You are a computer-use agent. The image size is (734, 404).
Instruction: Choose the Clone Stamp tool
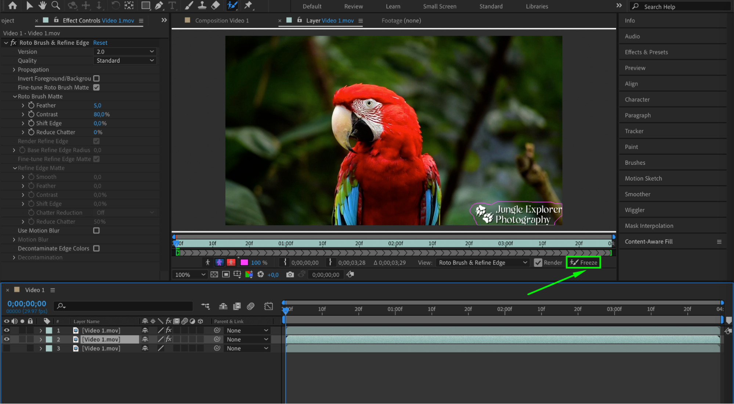tap(202, 6)
